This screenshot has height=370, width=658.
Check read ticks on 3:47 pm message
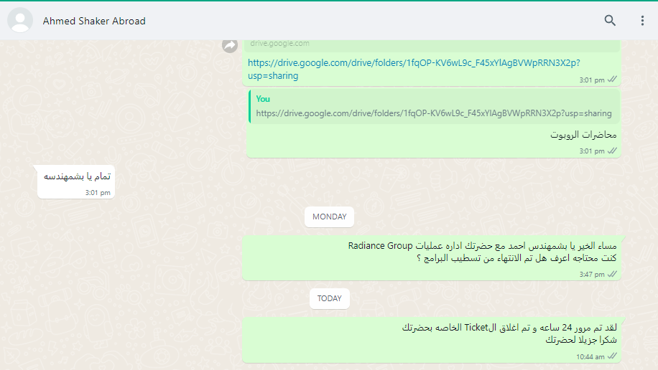click(x=612, y=274)
